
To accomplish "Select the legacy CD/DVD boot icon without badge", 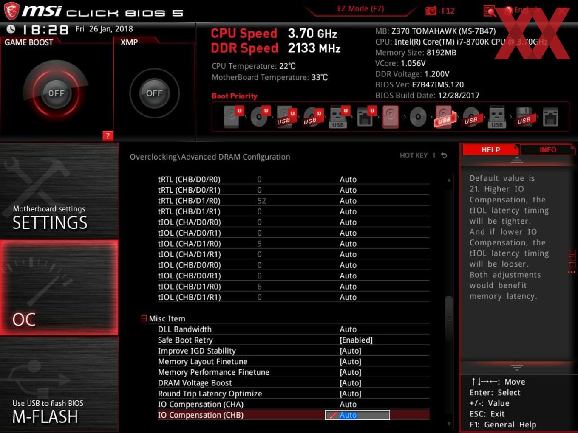I will tap(418, 117).
